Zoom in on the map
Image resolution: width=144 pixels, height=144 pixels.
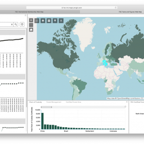click(31, 20)
